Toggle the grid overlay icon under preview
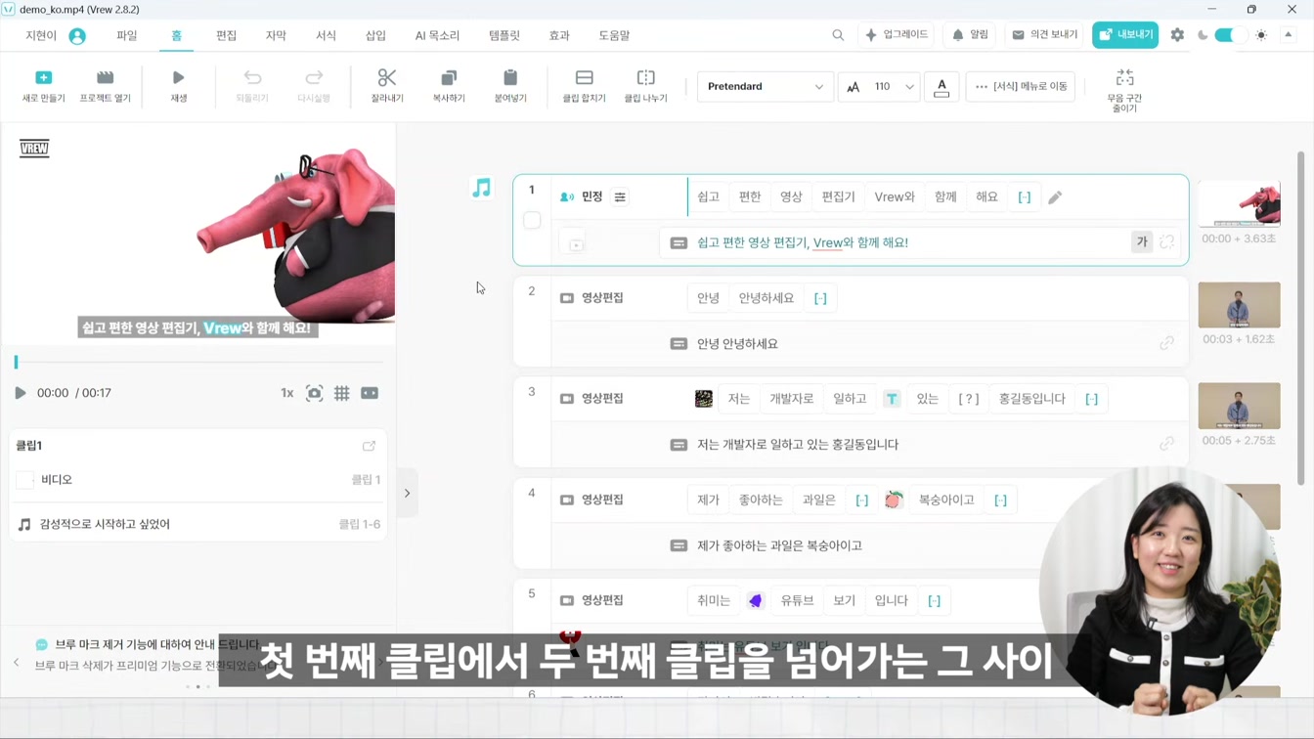 click(341, 393)
